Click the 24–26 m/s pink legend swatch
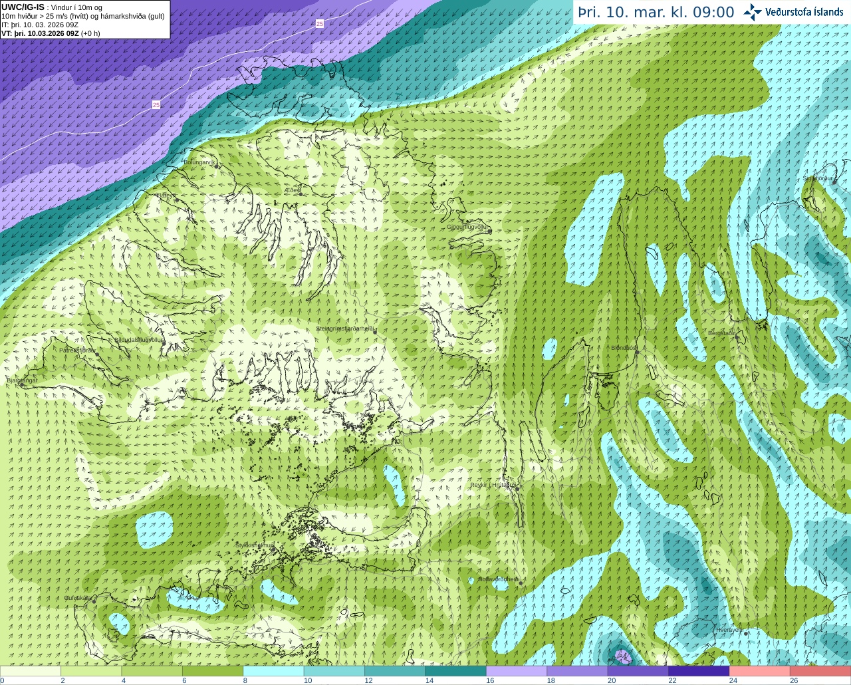This screenshot has height=685, width=851. (760, 671)
